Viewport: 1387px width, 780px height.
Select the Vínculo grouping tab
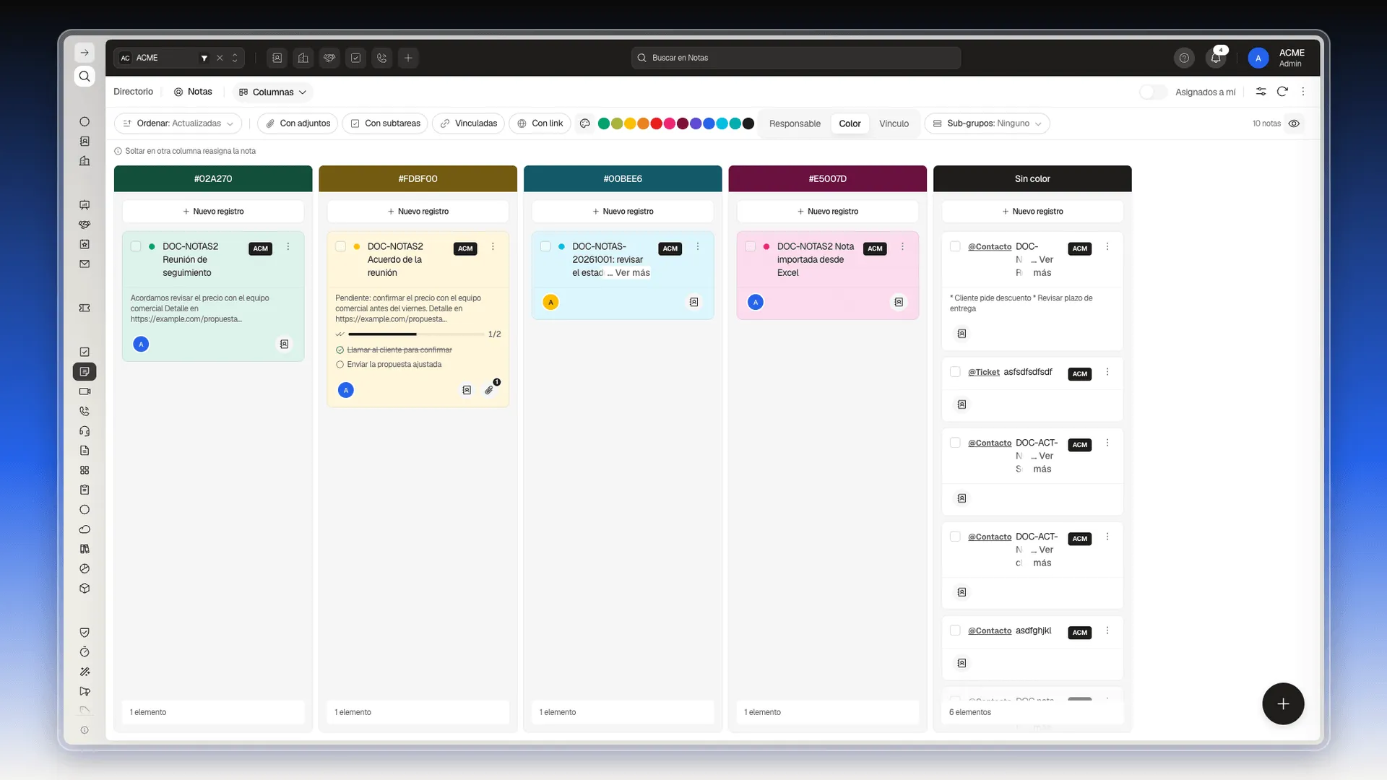pos(894,123)
